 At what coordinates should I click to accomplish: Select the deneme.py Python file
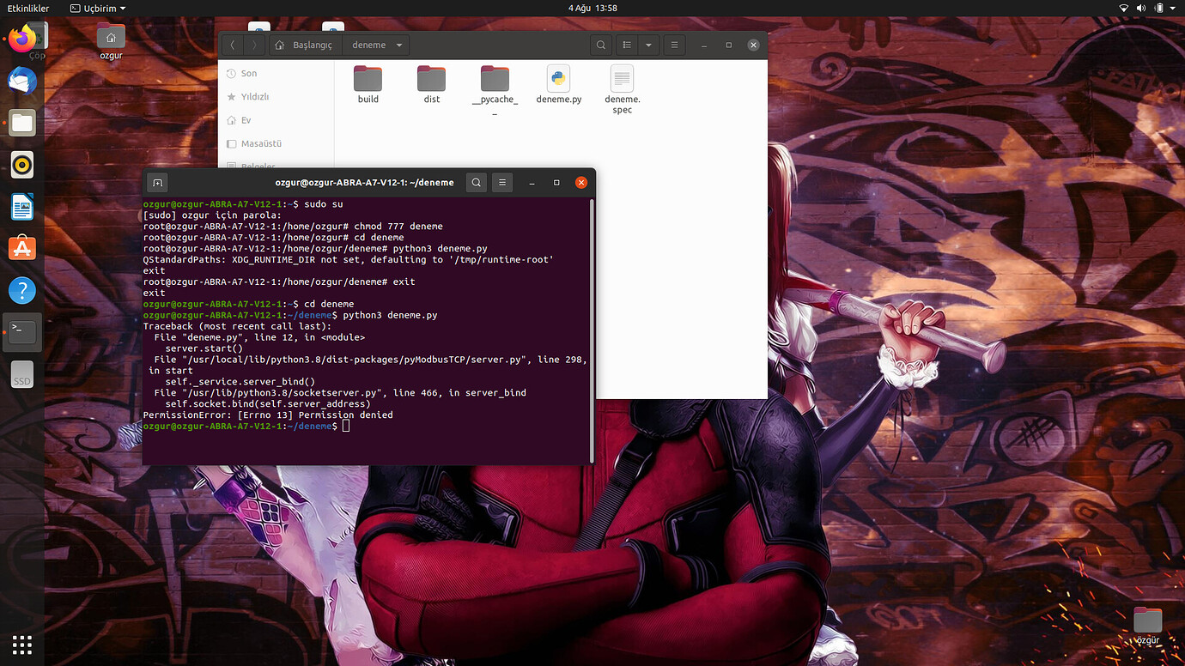pos(558,85)
